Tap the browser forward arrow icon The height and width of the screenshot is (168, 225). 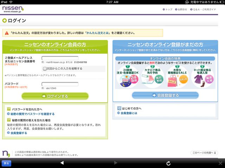pos(116,163)
